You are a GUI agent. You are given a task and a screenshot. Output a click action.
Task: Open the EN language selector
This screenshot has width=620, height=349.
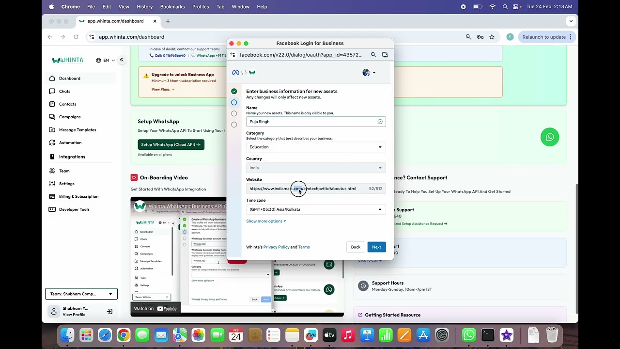tap(106, 60)
